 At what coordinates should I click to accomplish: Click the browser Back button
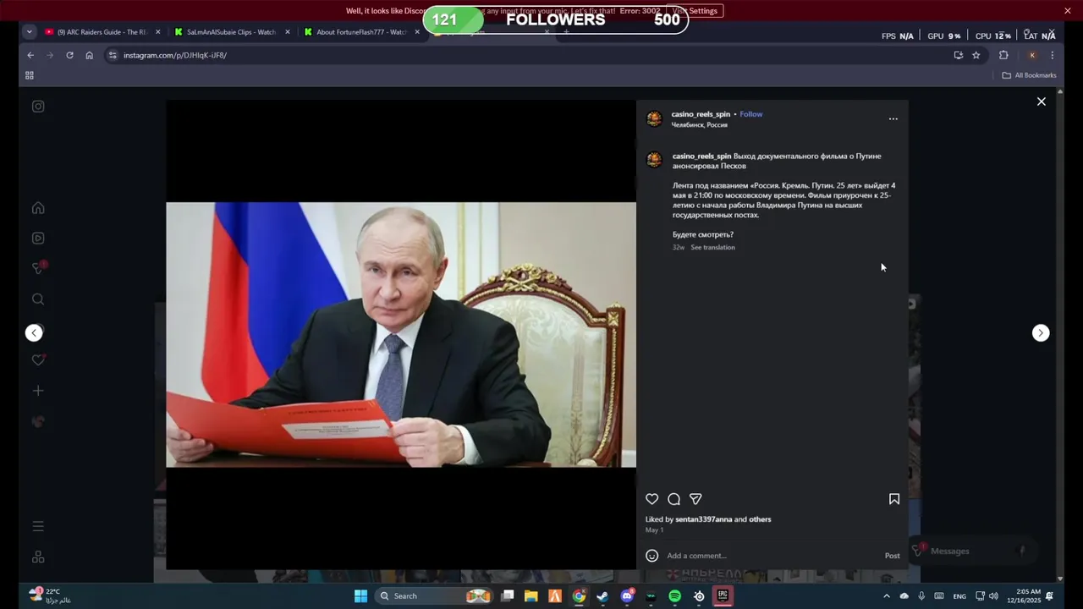(30, 55)
